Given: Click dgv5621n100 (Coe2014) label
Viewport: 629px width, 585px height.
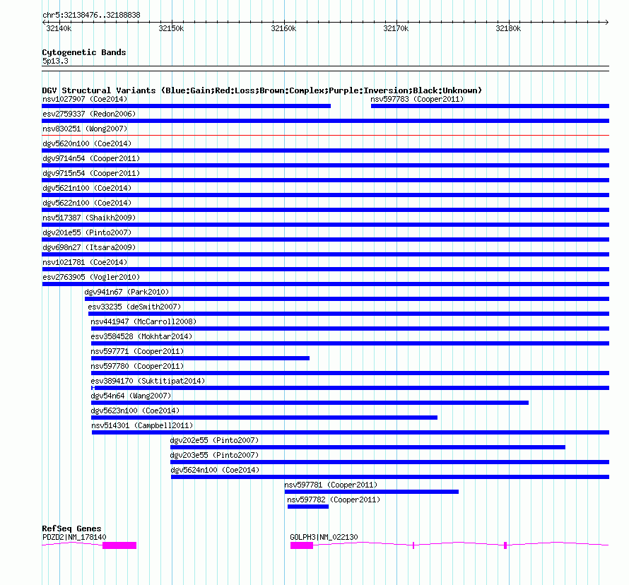Looking at the screenshot, I should tap(87, 188).
